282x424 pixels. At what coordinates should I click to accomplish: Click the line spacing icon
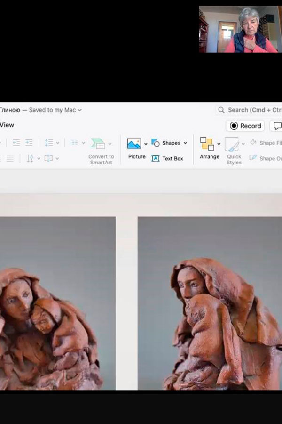coord(49,142)
